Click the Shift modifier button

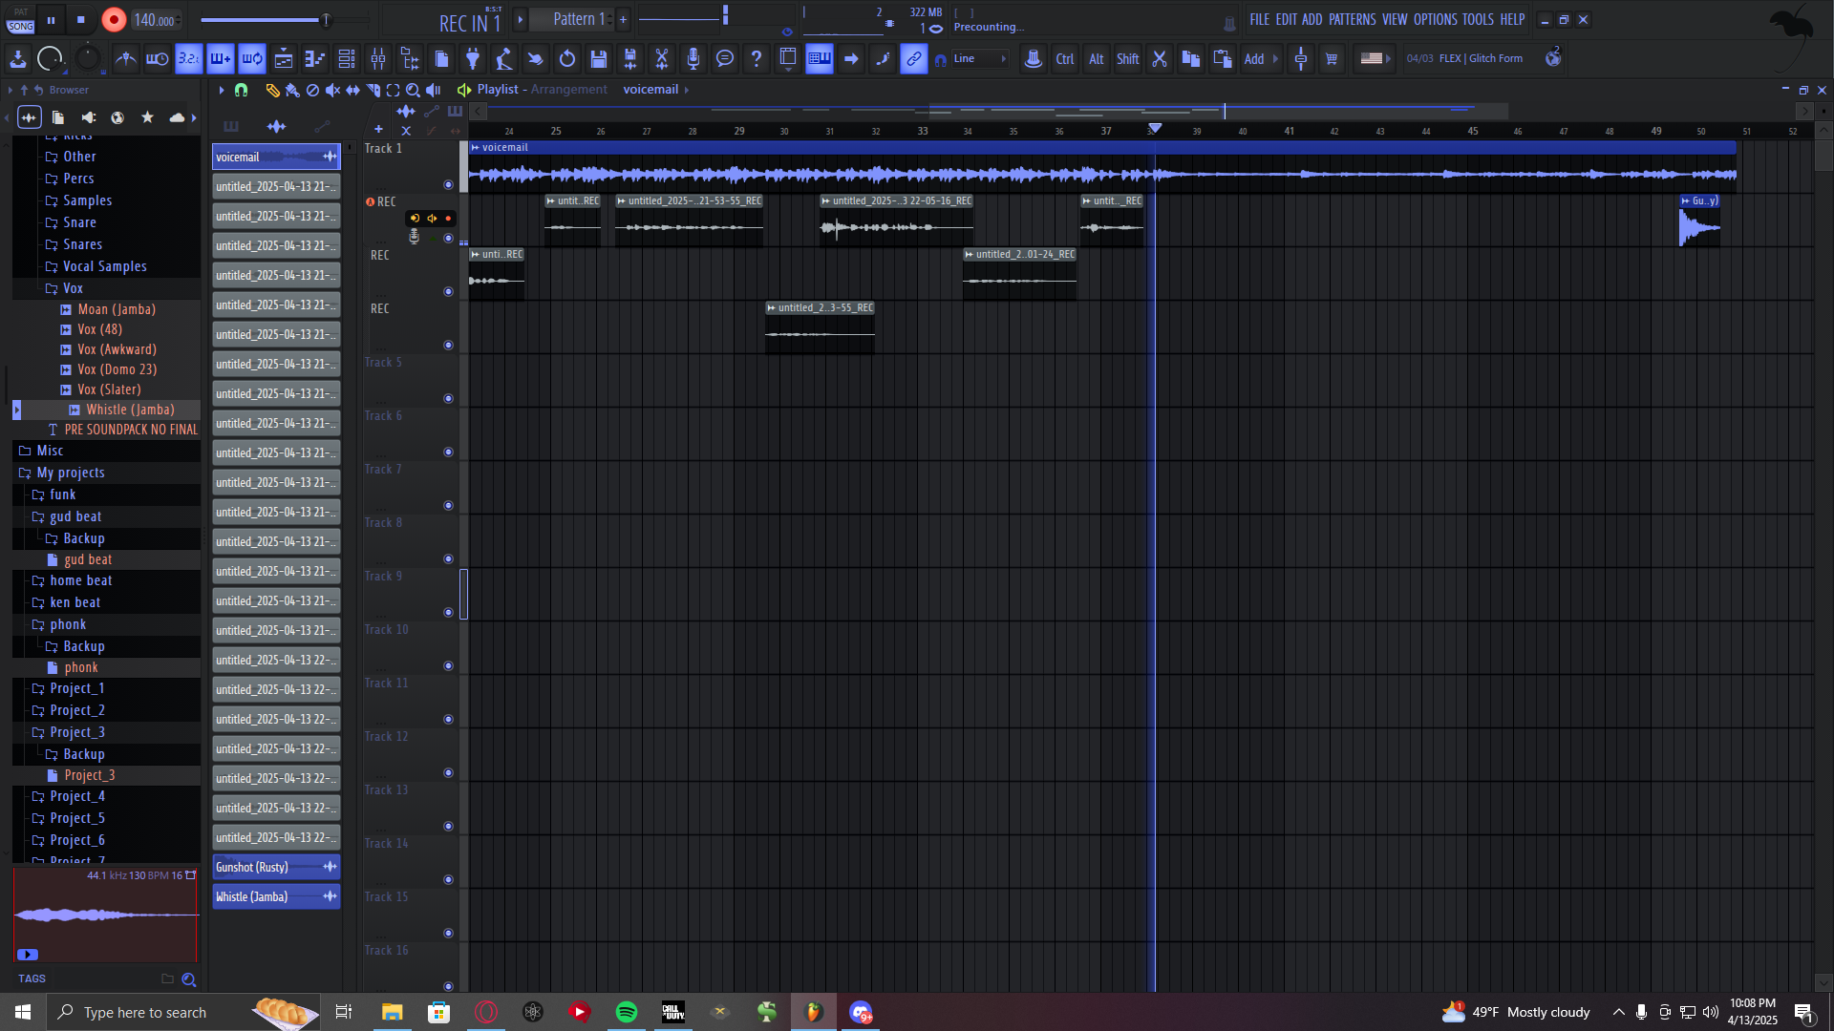click(x=1127, y=59)
